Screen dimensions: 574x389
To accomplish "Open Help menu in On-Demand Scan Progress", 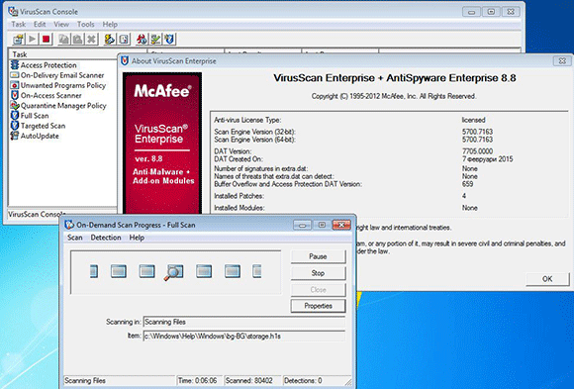I will [137, 238].
